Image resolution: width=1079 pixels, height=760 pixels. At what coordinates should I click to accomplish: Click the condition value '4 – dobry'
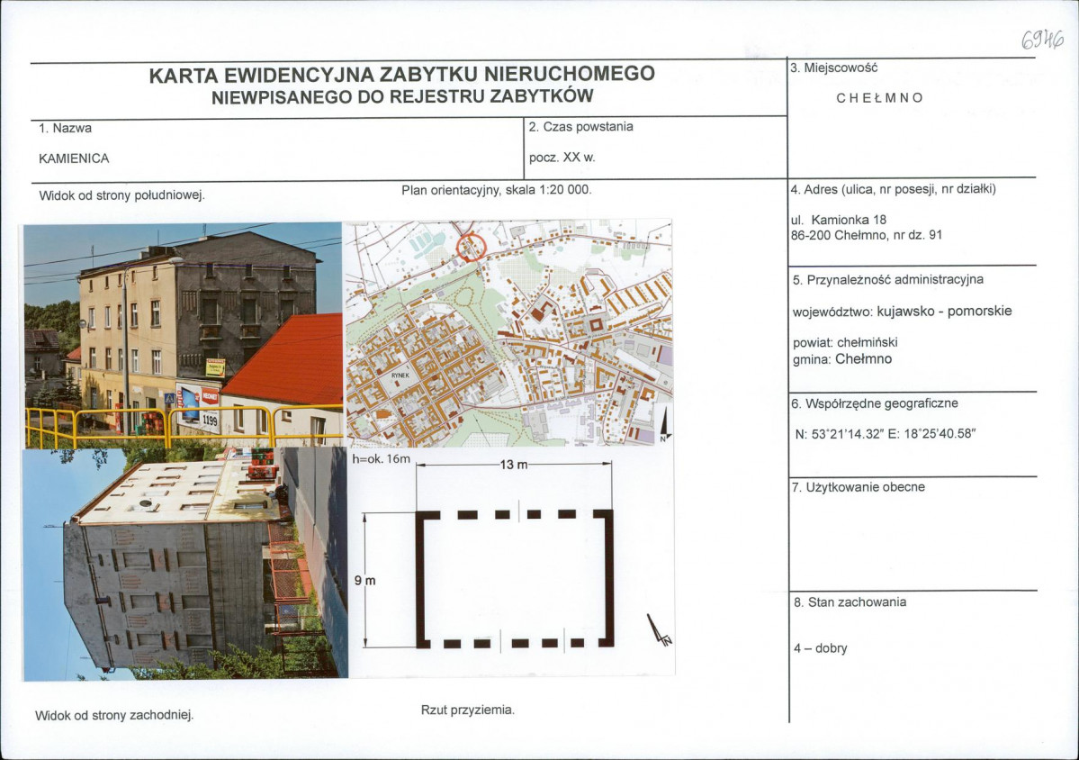[x=820, y=648]
